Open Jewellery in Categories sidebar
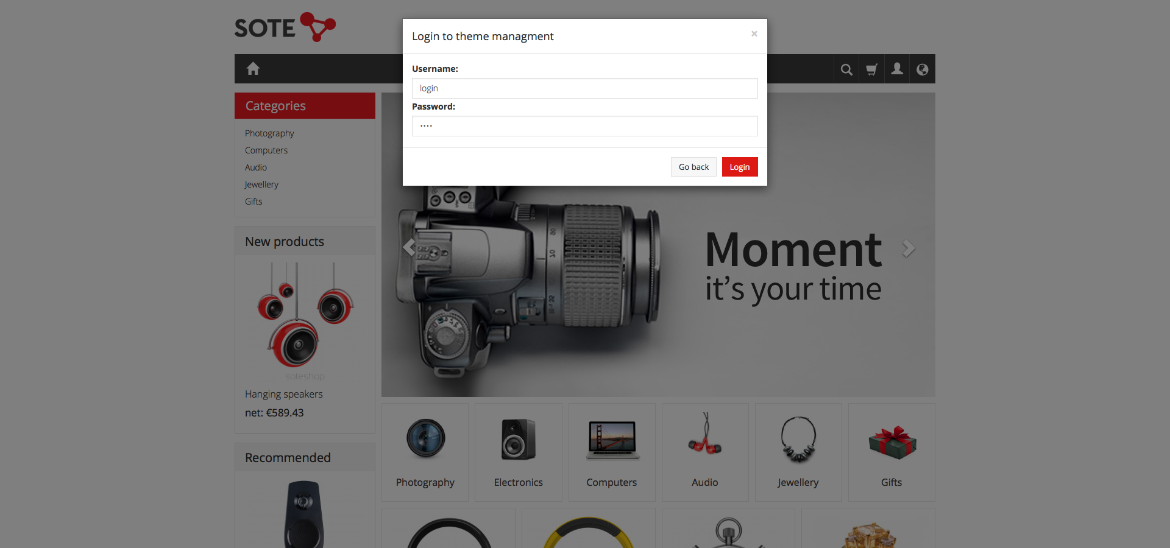This screenshot has height=548, width=1170. tap(261, 184)
